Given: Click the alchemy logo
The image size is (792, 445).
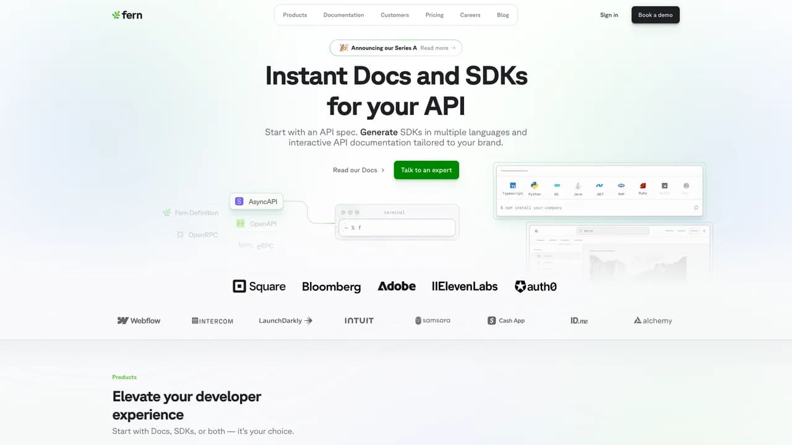Looking at the screenshot, I should [x=653, y=321].
